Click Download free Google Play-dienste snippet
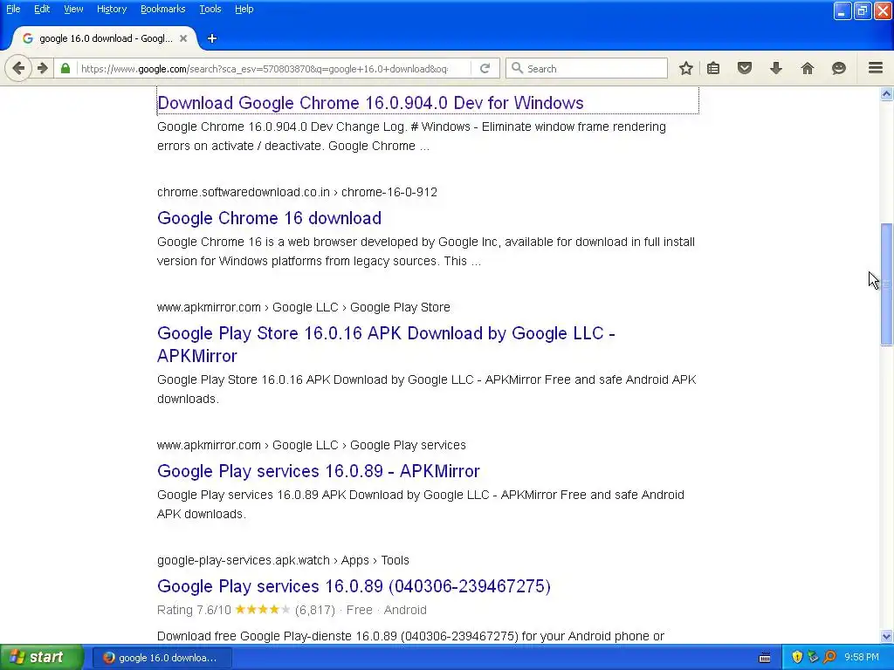The width and height of the screenshot is (894, 670). point(410,636)
